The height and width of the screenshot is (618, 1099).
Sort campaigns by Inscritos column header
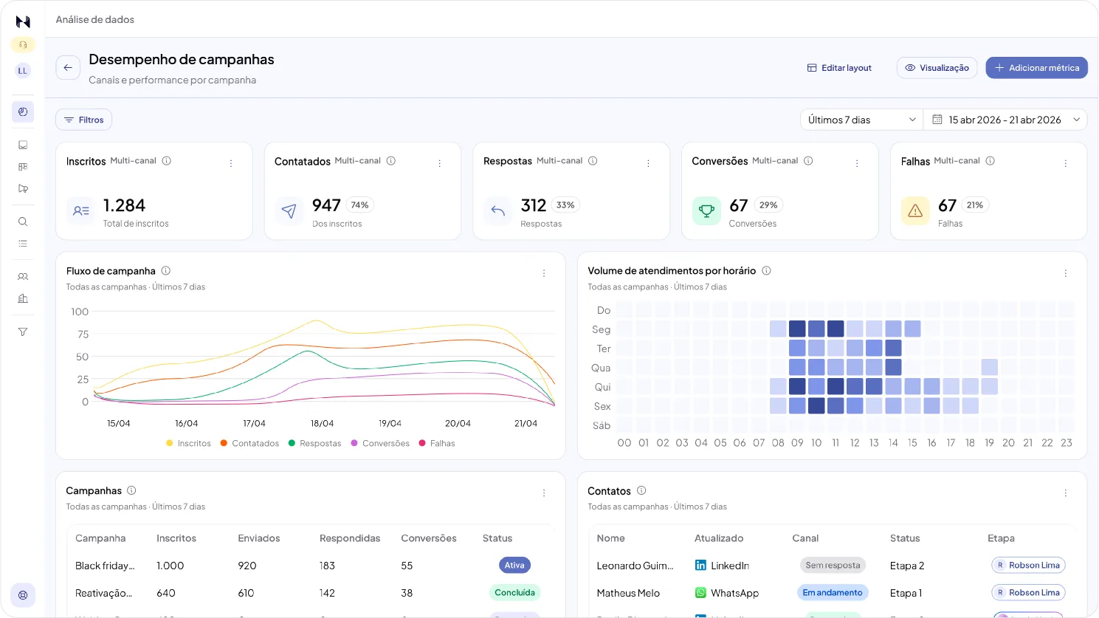[176, 538]
